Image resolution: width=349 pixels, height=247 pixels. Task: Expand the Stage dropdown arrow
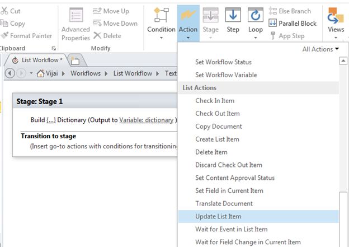pos(210,38)
